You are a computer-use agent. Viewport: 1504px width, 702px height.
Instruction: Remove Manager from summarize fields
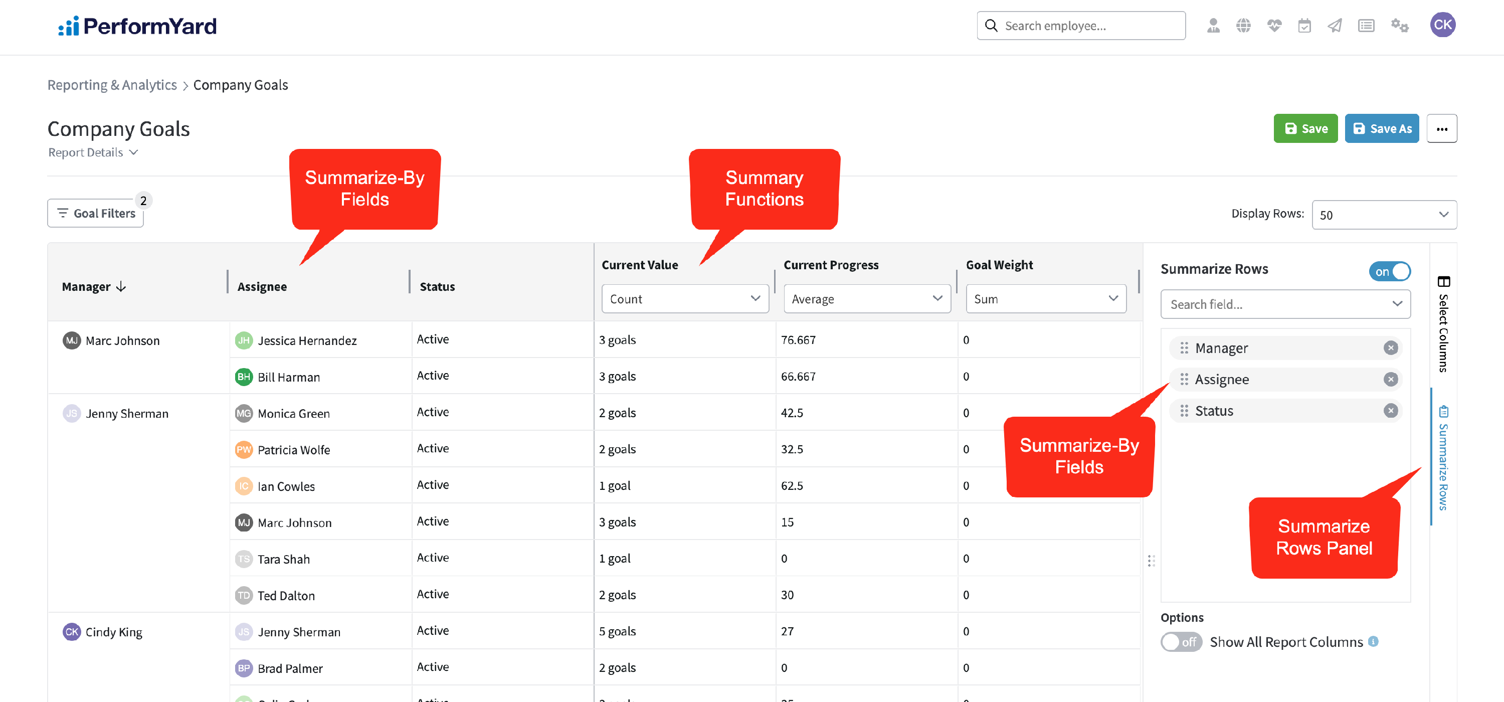[1390, 348]
